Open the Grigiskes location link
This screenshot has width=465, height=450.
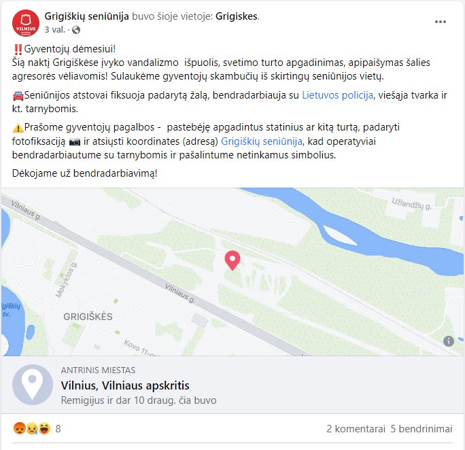(237, 16)
